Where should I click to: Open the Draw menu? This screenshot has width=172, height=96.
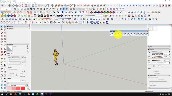[x=16, y=3]
